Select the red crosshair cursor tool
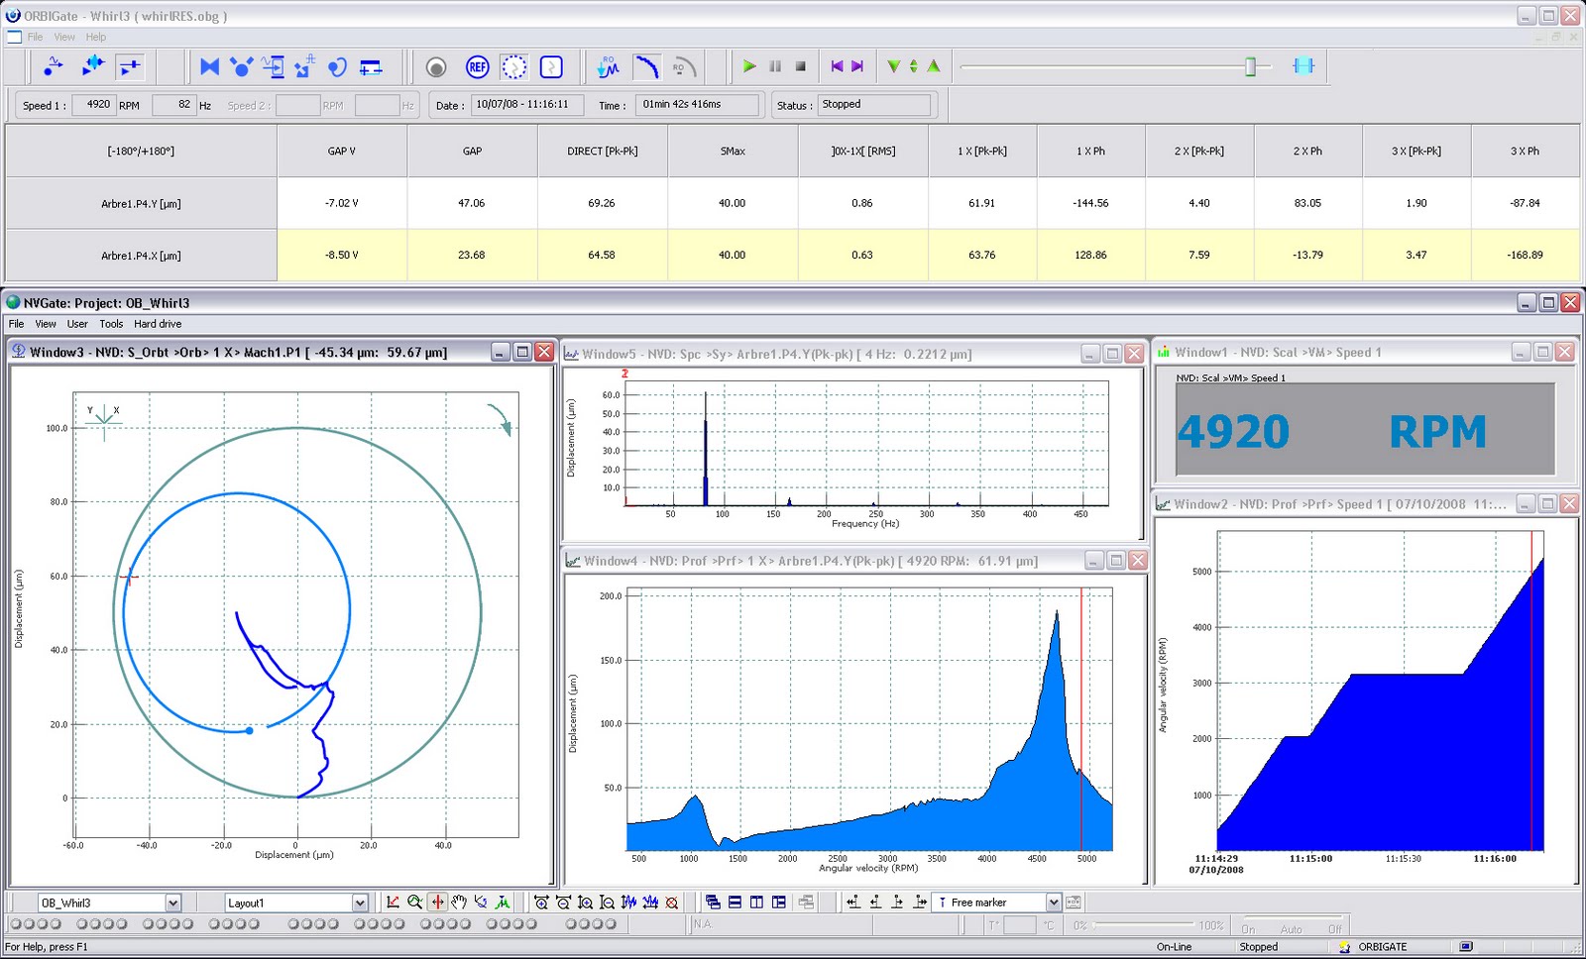Image resolution: width=1586 pixels, height=959 pixels. (x=437, y=903)
